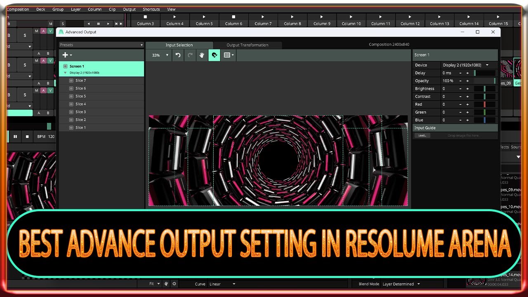528x297 pixels.
Task: Toggle the highlighted snapping magnet tool
Action: (214, 55)
